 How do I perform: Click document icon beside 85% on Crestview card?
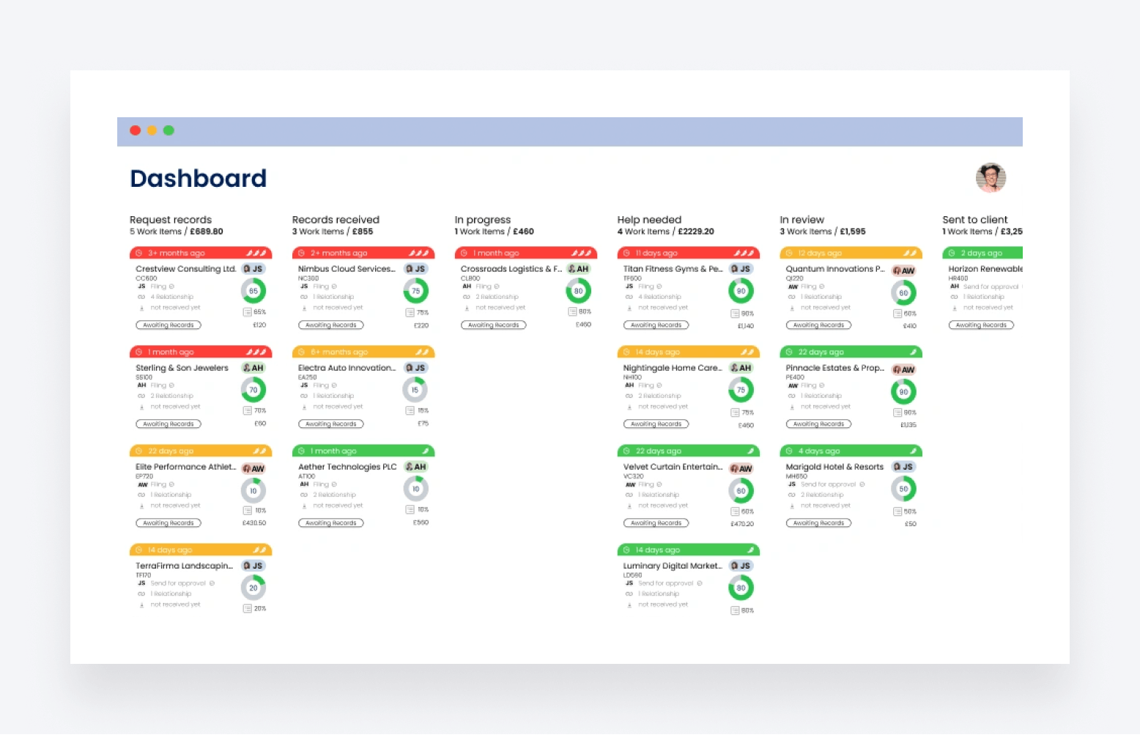click(248, 312)
